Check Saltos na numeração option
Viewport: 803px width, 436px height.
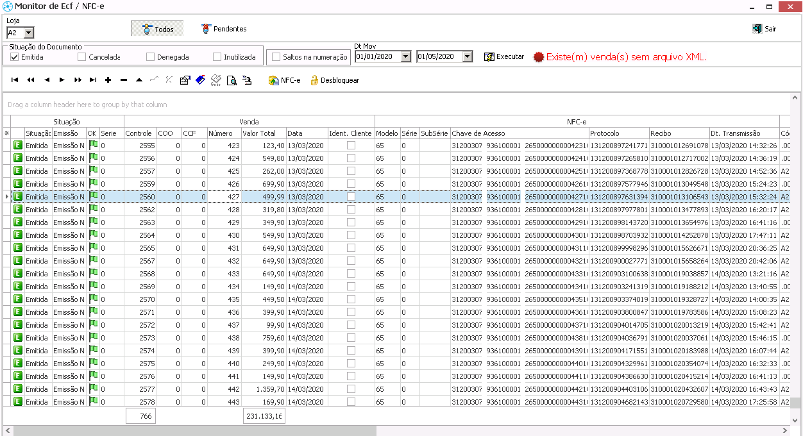pos(276,57)
